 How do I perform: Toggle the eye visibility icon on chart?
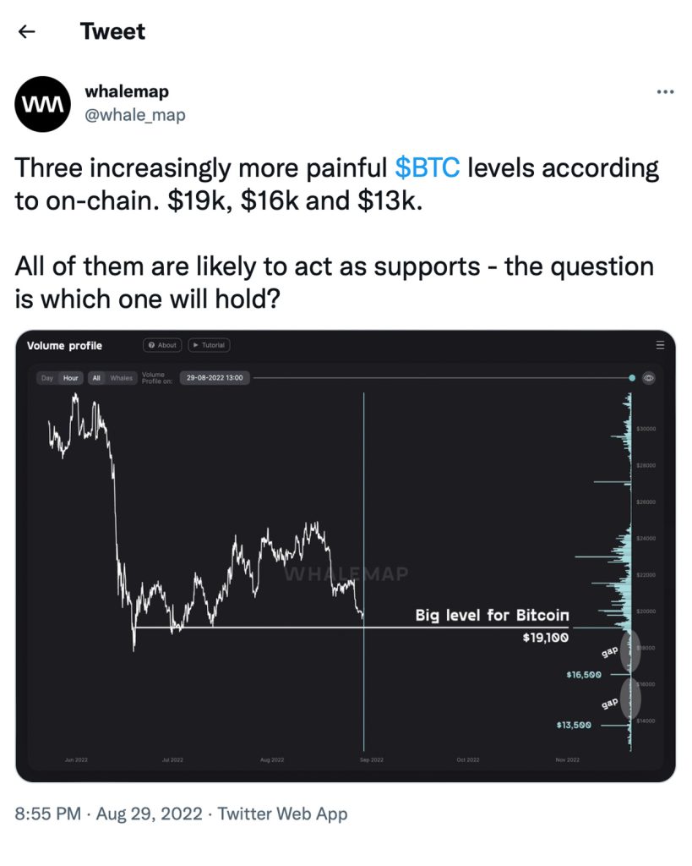click(649, 378)
